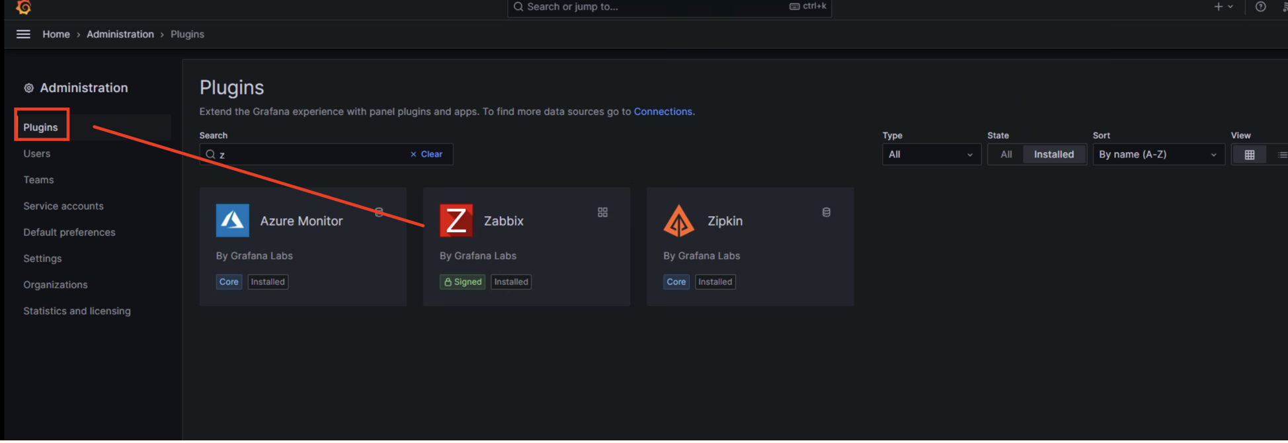Switch to grid view layout

pyautogui.click(x=1249, y=155)
